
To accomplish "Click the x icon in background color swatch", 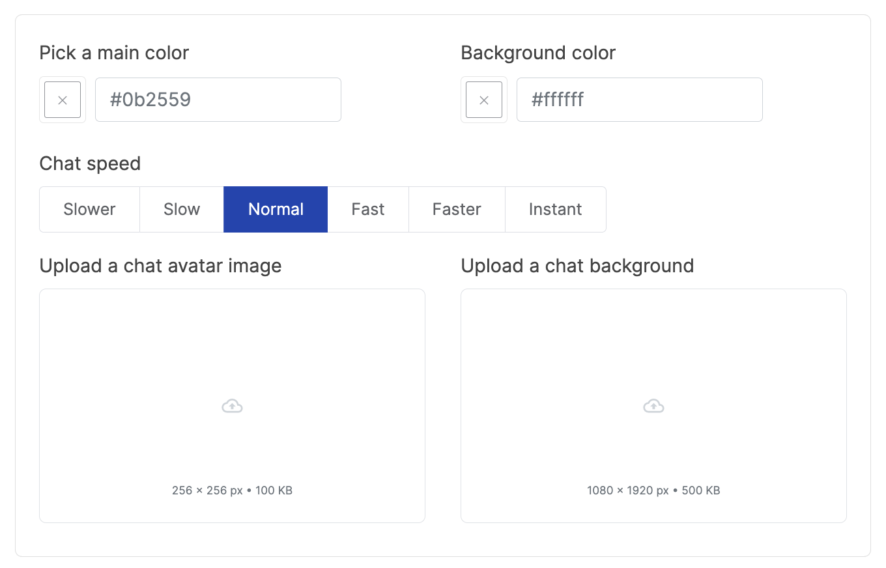I will coord(484,100).
